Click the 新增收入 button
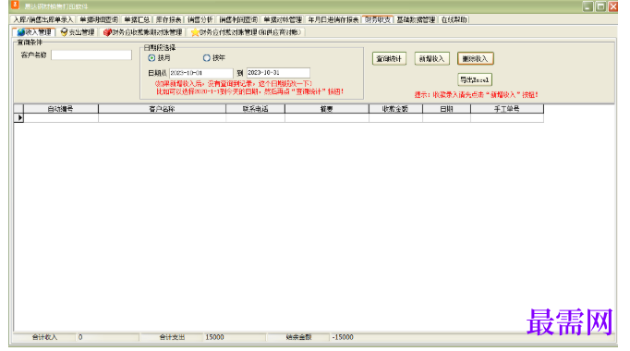 click(x=431, y=58)
